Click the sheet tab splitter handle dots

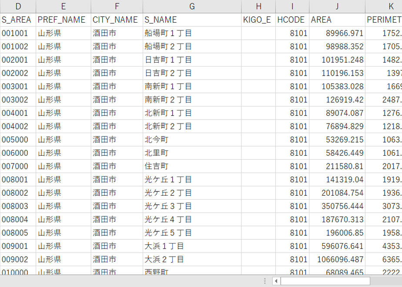click(x=265, y=281)
